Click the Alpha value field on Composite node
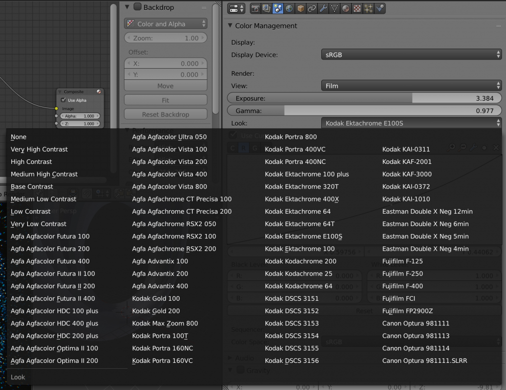The image size is (506, 390). [80, 116]
